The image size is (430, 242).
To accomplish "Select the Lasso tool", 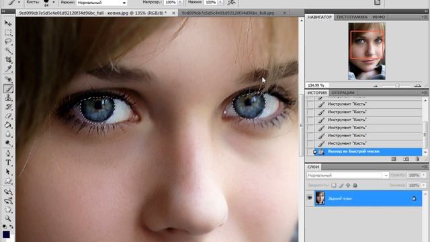I will tap(8, 42).
